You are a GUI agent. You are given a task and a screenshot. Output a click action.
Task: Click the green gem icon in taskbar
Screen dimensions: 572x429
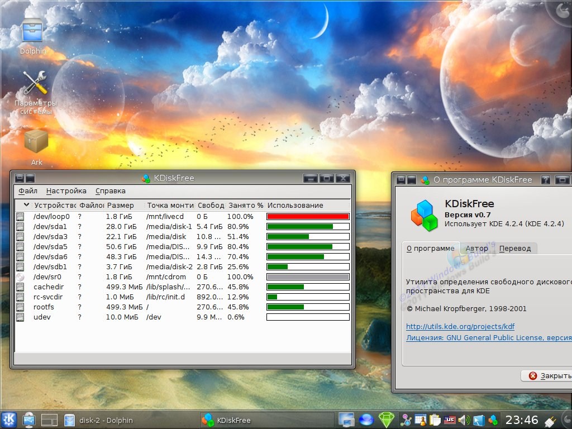click(x=387, y=420)
